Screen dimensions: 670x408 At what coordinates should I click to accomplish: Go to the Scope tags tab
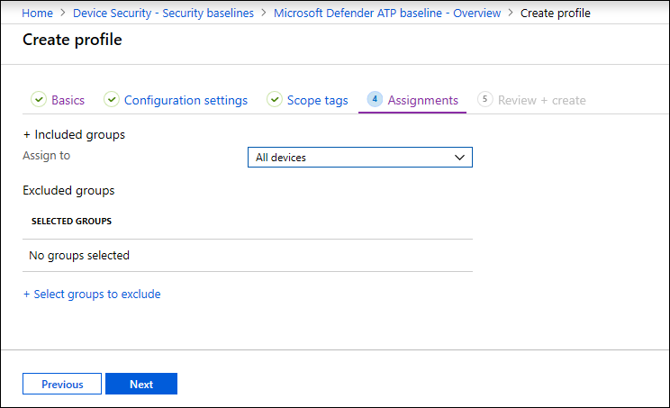tap(317, 100)
